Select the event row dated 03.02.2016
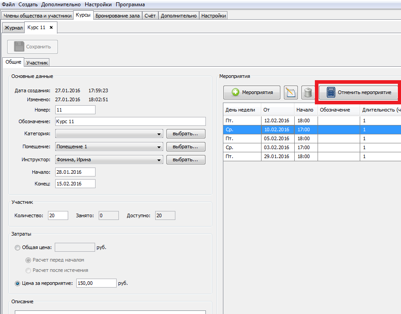 pyautogui.click(x=312, y=147)
